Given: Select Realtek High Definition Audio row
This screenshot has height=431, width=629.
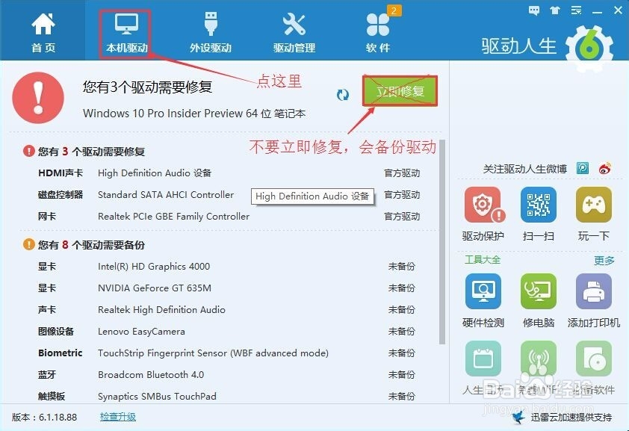Looking at the screenshot, I should click(x=226, y=310).
